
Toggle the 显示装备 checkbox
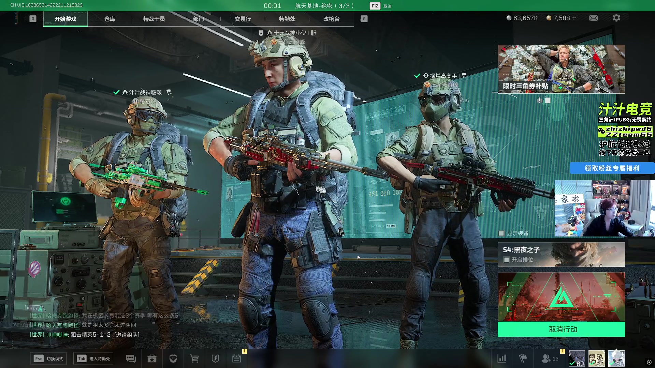point(501,233)
